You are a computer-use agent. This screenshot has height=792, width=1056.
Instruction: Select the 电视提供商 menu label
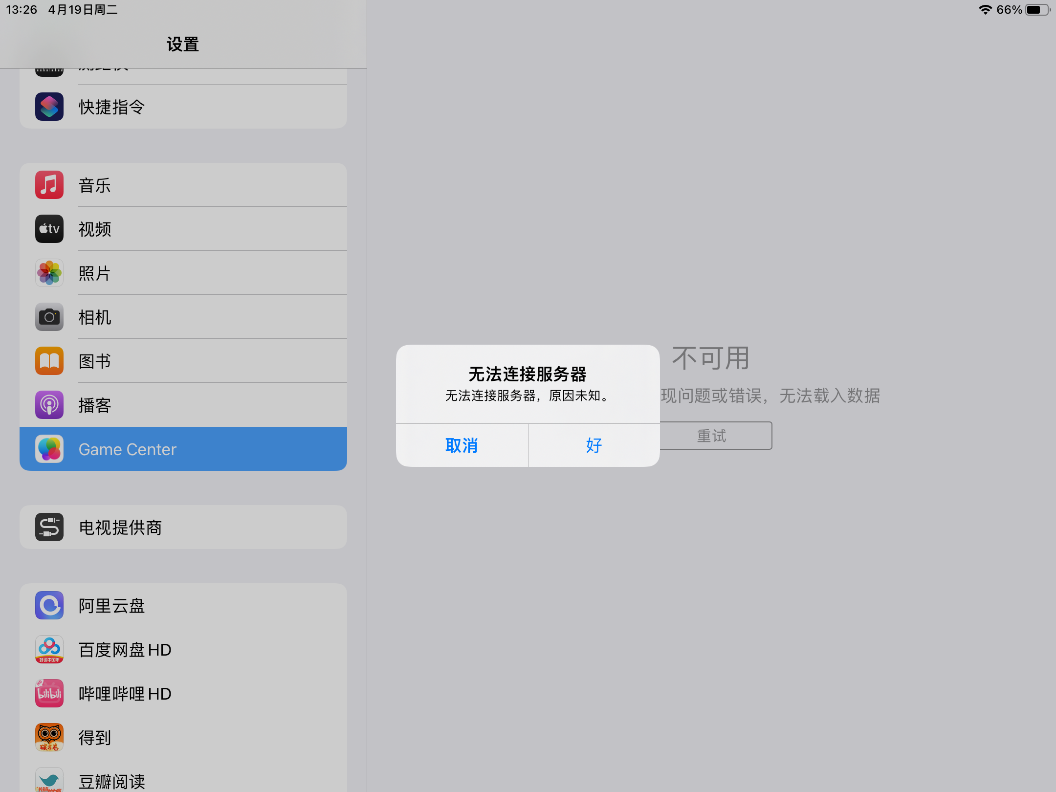tap(120, 528)
